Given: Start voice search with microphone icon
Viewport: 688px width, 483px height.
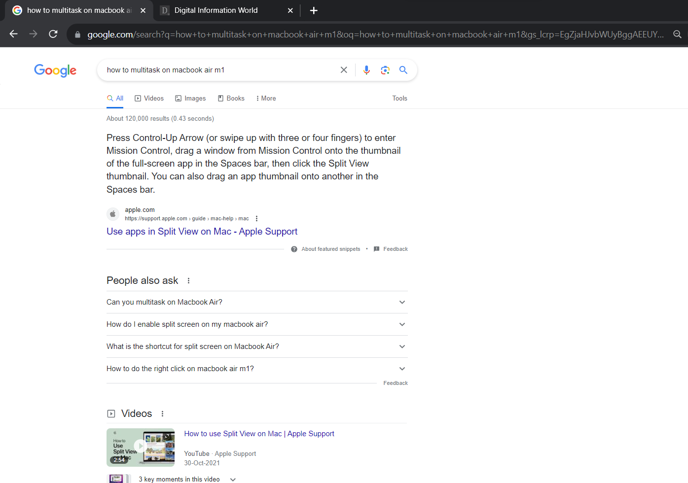Looking at the screenshot, I should tap(366, 70).
